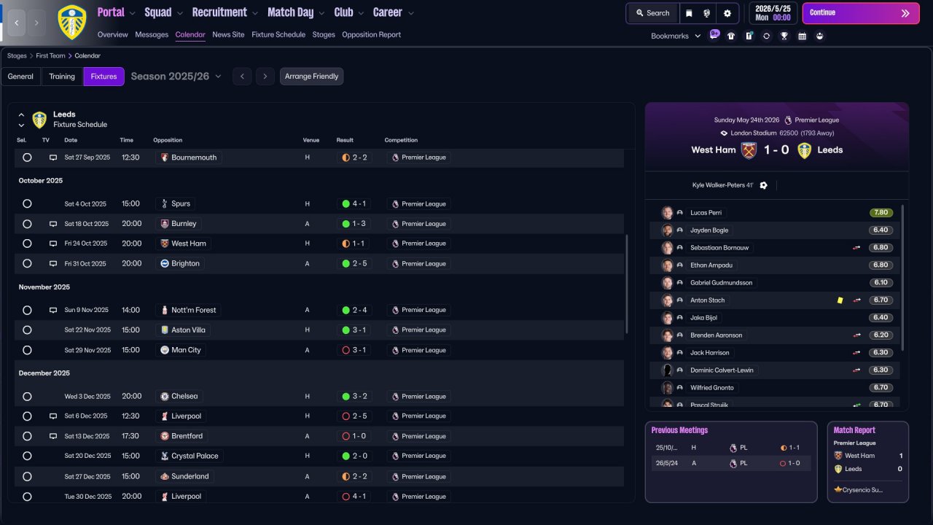Select the Brighton fixture radio button

pyautogui.click(x=27, y=264)
